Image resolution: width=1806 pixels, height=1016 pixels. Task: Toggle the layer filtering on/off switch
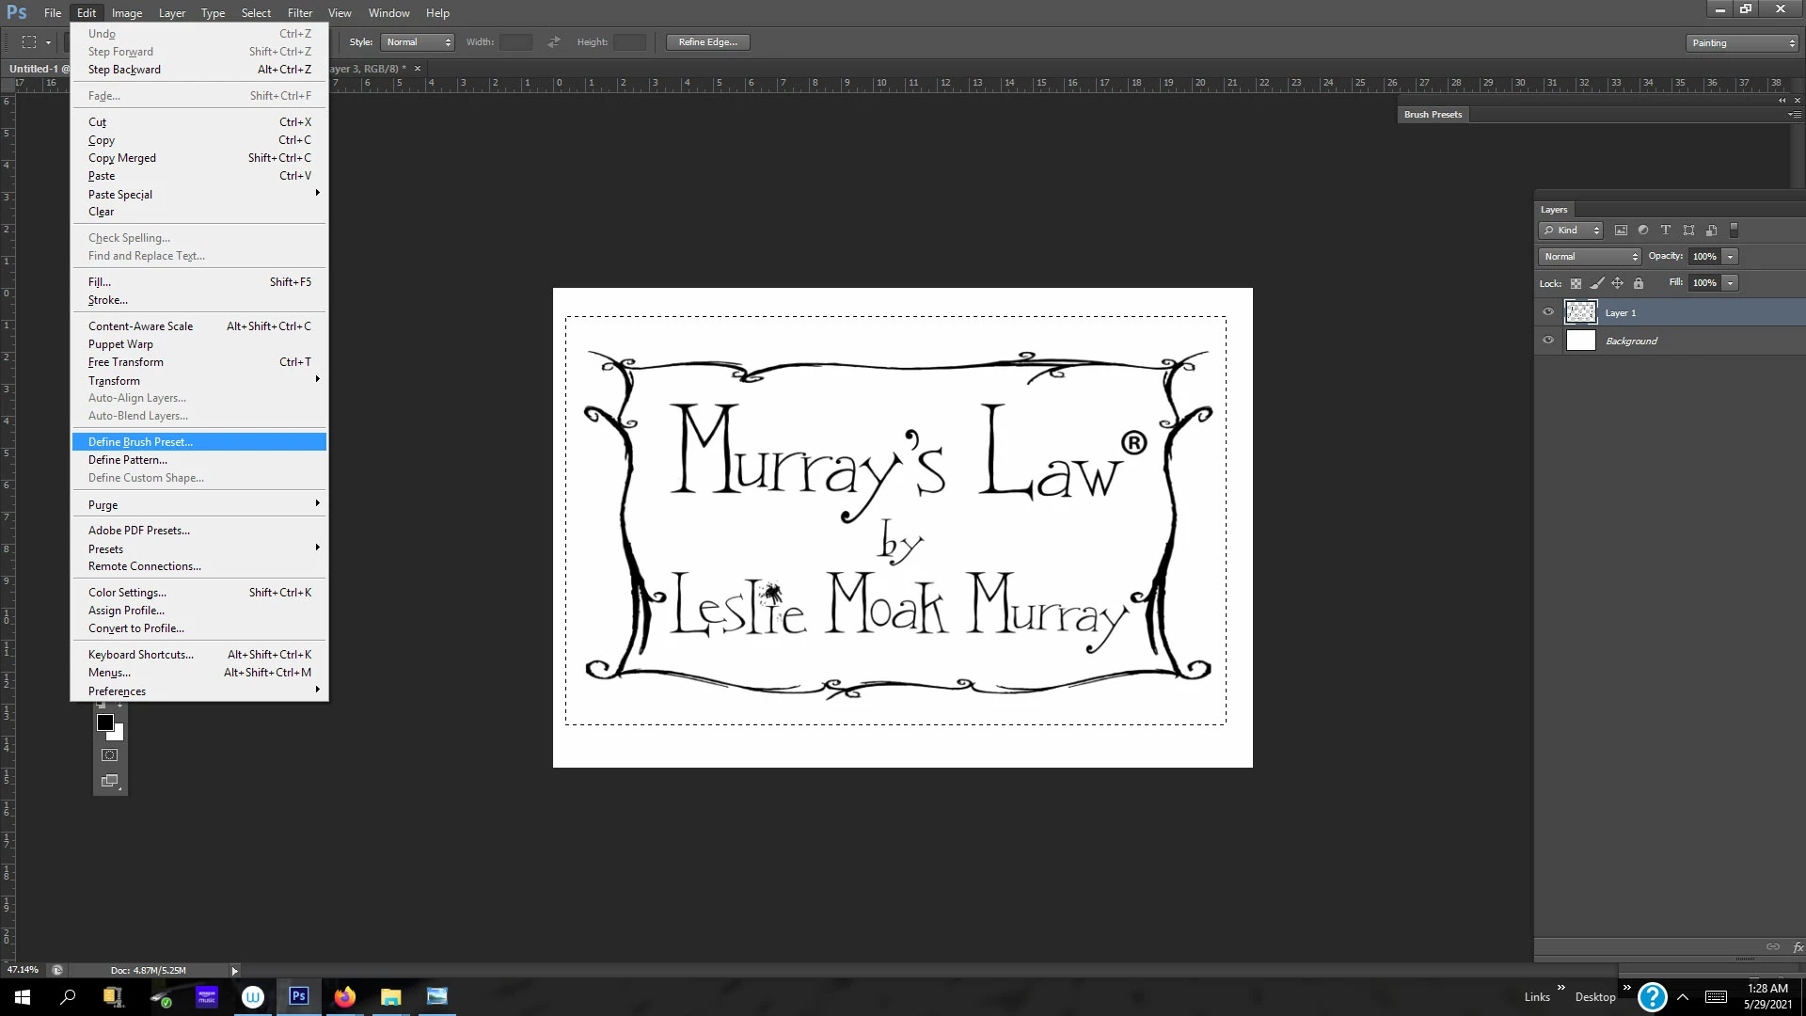coord(1735,230)
